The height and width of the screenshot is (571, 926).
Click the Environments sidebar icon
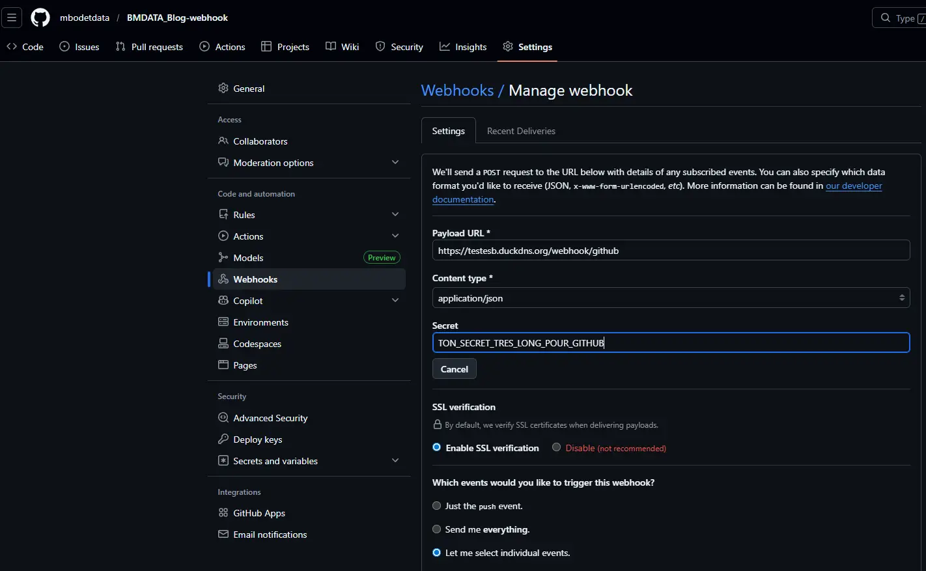[223, 322]
